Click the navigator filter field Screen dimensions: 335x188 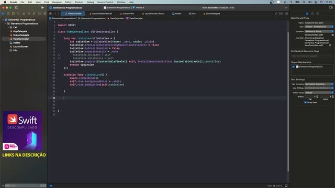(25, 186)
